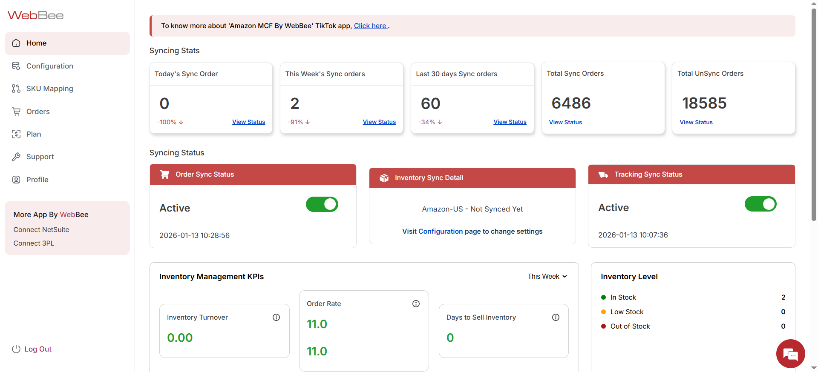This screenshot has width=818, height=372.
Task: View Status for Total UnSync Orders
Action: pyautogui.click(x=696, y=122)
